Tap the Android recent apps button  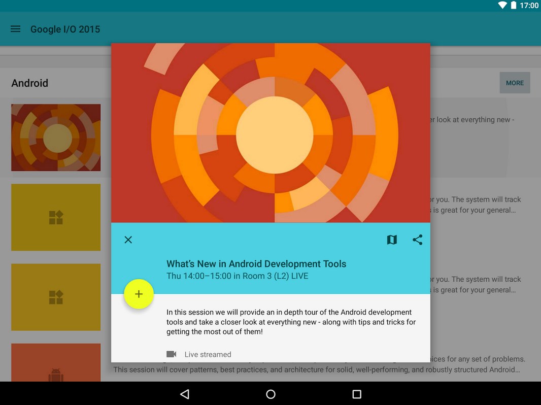pos(357,394)
